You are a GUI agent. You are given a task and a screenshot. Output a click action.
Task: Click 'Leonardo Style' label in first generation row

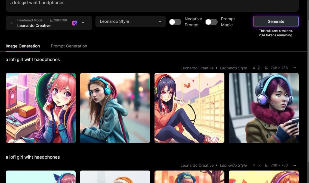coord(233,68)
